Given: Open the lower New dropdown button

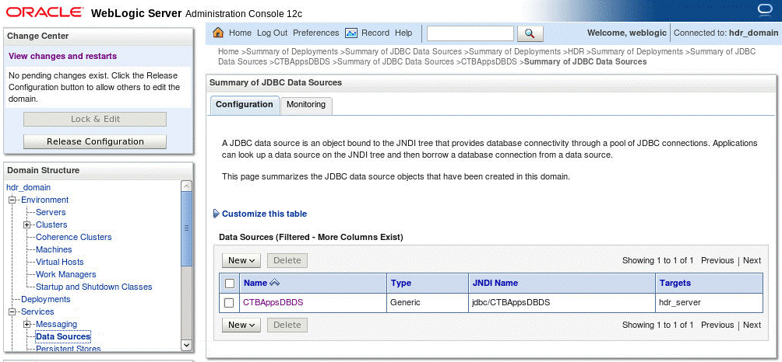Looking at the screenshot, I should click(x=241, y=325).
